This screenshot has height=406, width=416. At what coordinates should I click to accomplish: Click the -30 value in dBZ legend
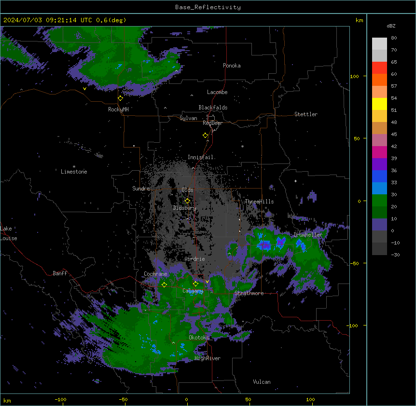tap(395, 255)
